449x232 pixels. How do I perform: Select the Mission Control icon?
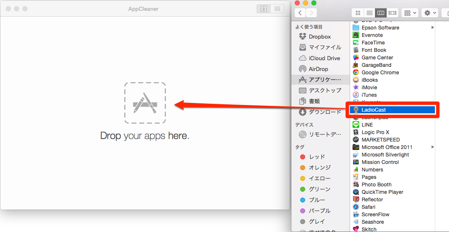(x=356, y=162)
